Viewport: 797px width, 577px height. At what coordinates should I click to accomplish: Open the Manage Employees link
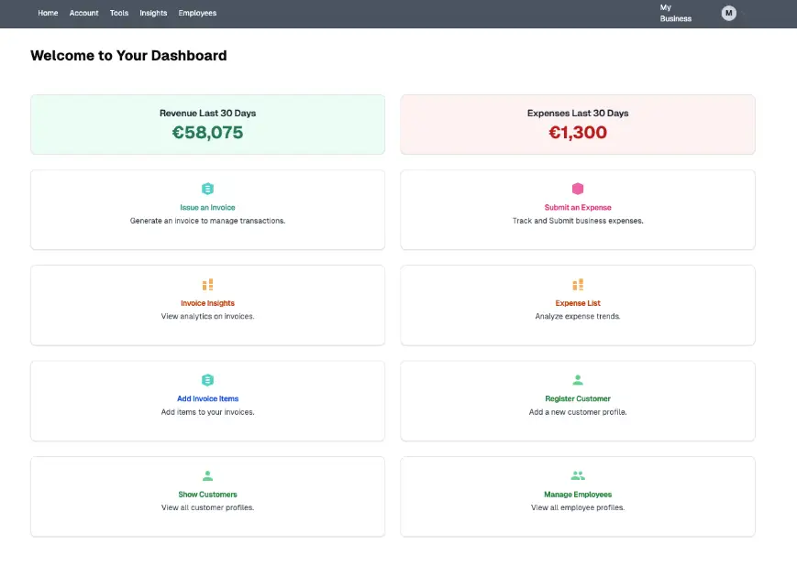(578, 495)
